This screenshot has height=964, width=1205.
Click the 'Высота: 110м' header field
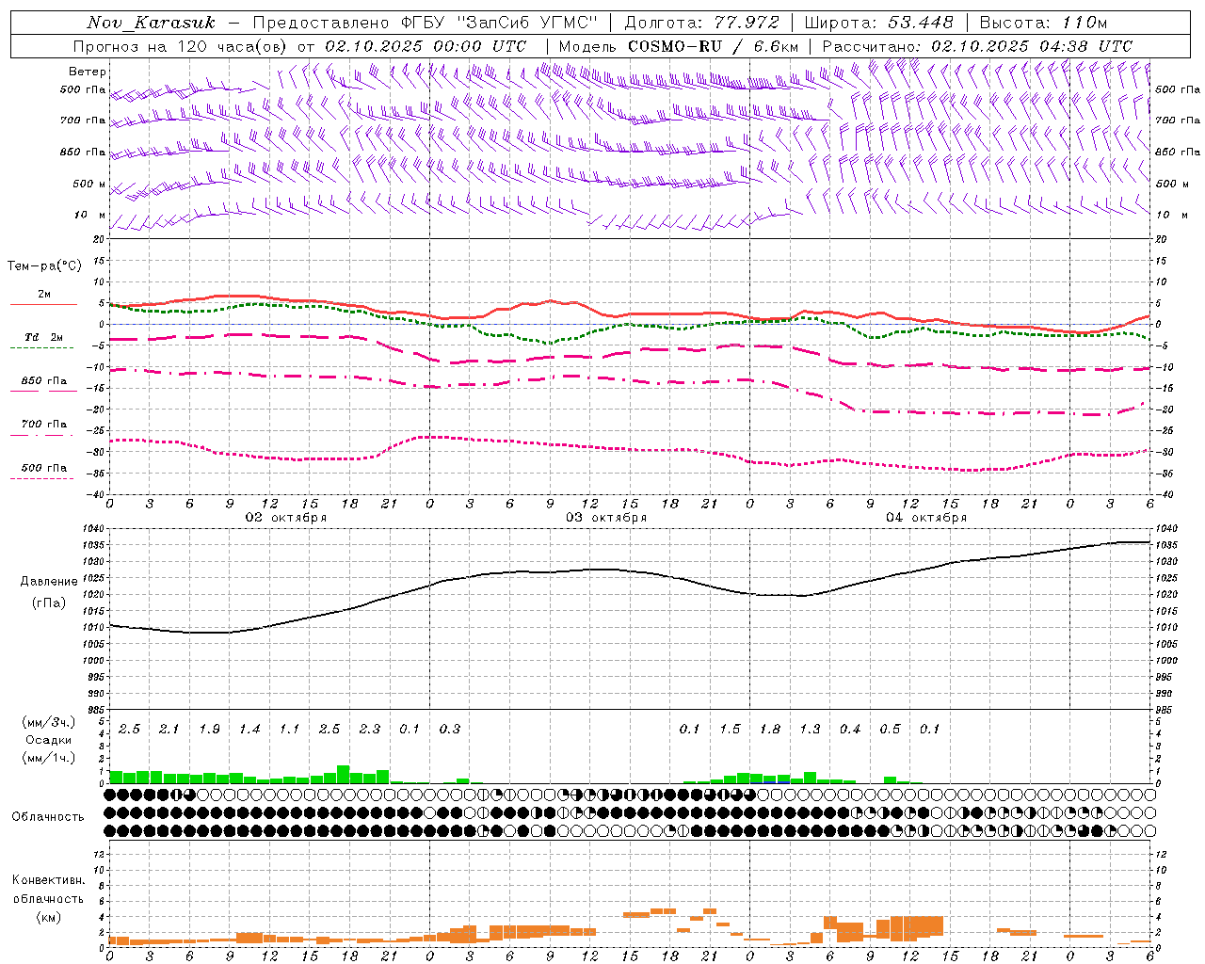pyautogui.click(x=1043, y=23)
